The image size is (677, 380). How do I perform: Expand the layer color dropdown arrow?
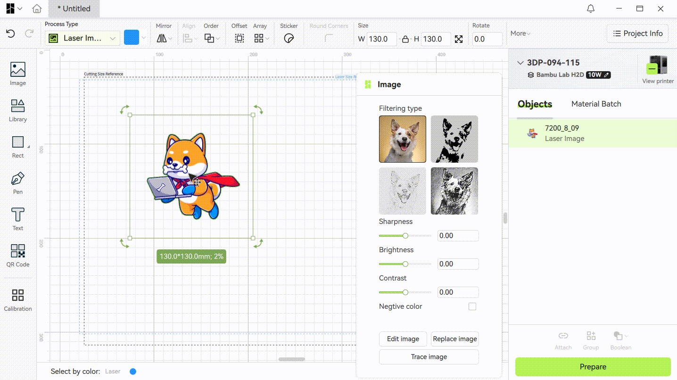click(x=144, y=38)
